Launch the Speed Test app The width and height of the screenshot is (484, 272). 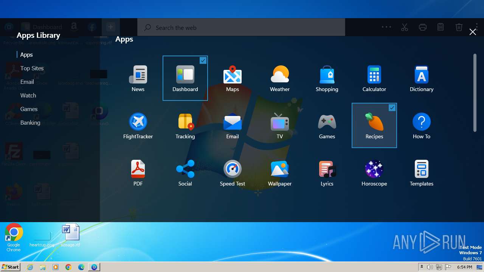click(233, 173)
